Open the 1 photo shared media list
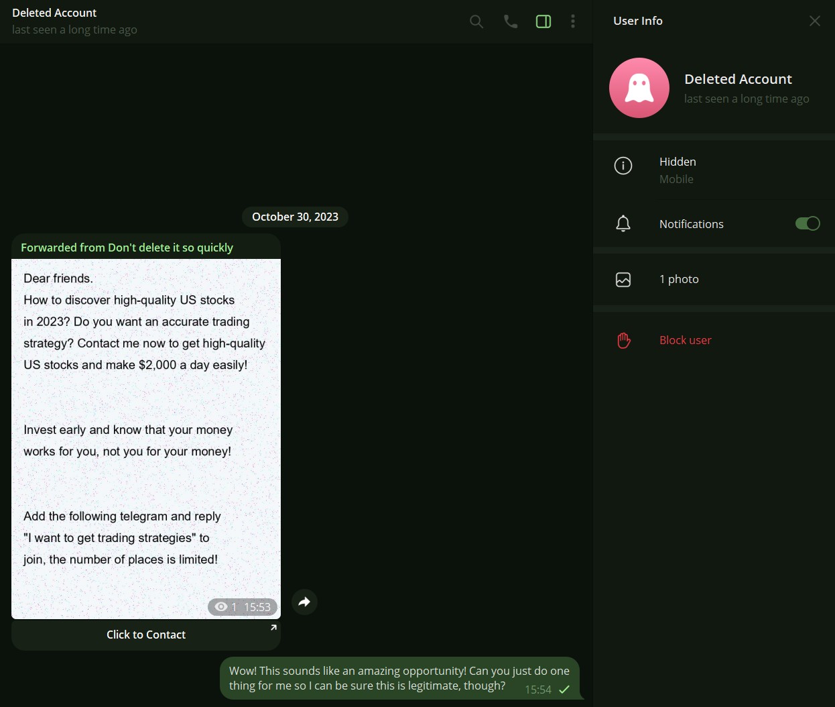 click(714, 279)
